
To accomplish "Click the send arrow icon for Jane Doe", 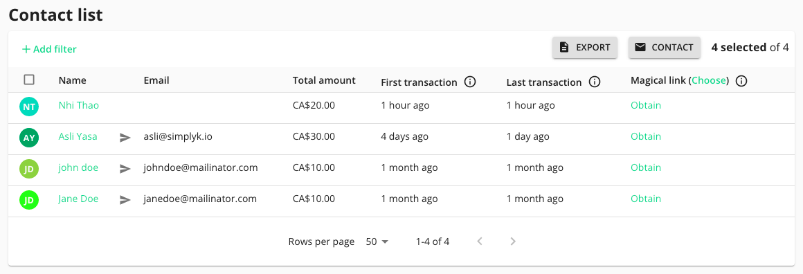I will 125,200.
